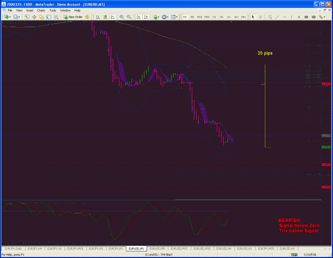This screenshot has height=258, width=333.
Task: Open the New Chart toolbar icon
Action: coord(6,17)
